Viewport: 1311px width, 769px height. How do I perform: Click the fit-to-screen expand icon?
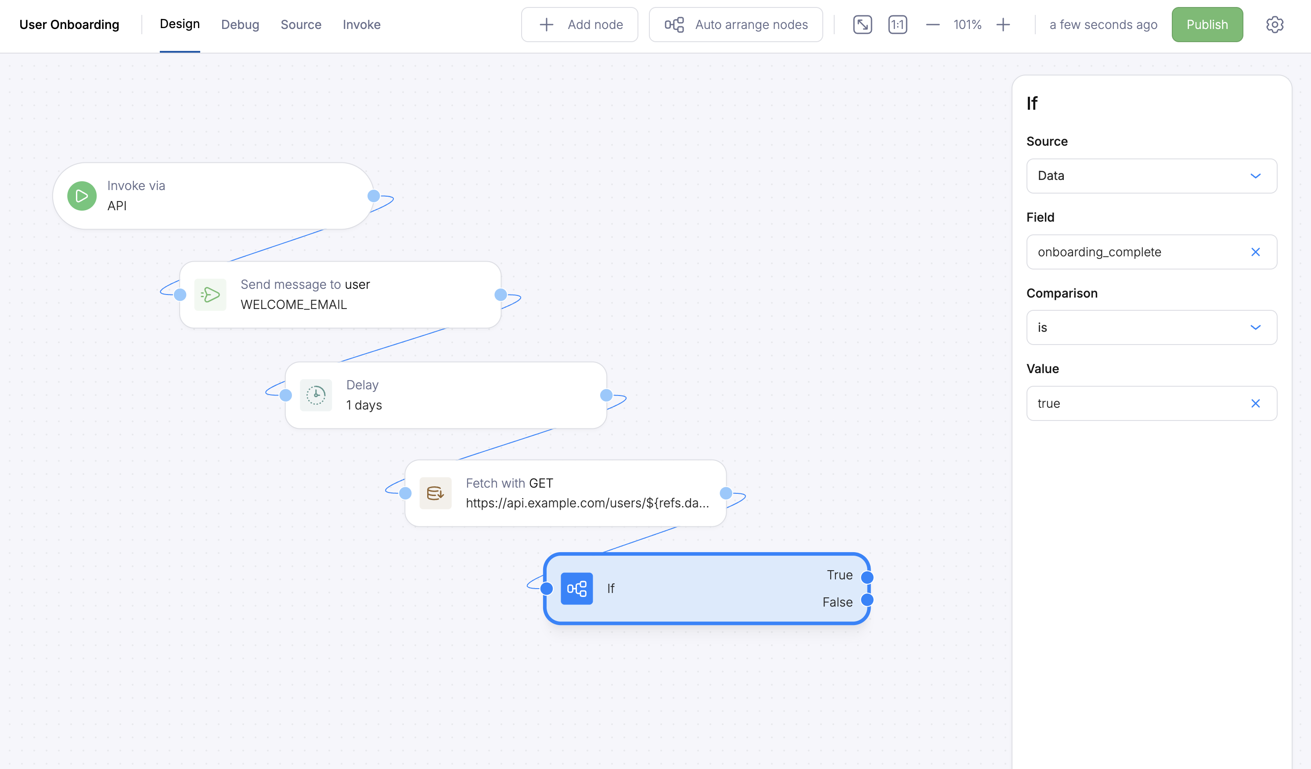coord(862,25)
